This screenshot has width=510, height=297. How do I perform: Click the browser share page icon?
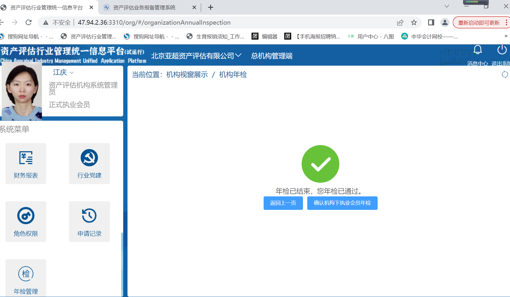pos(400,22)
